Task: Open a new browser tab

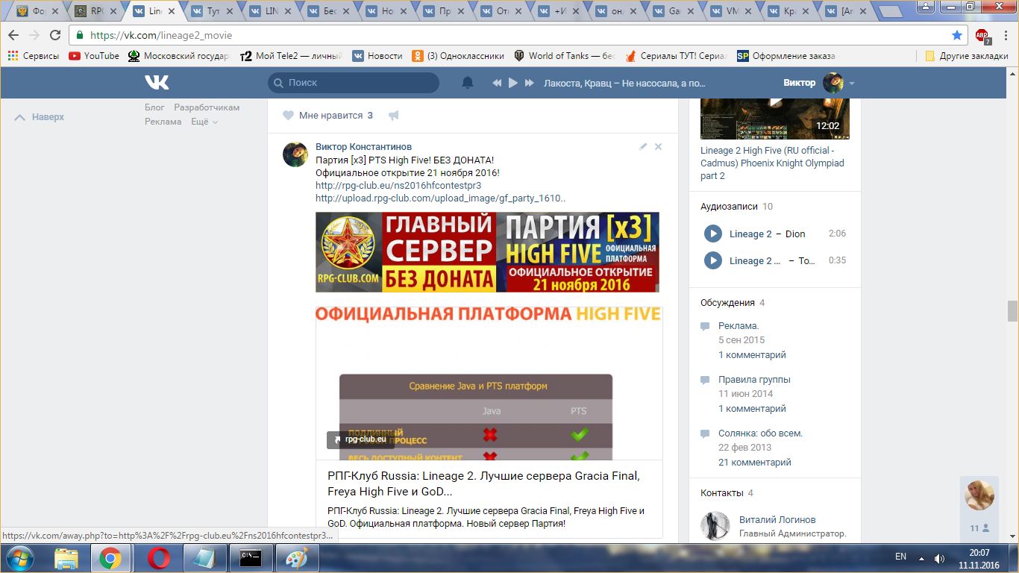Action: click(891, 12)
